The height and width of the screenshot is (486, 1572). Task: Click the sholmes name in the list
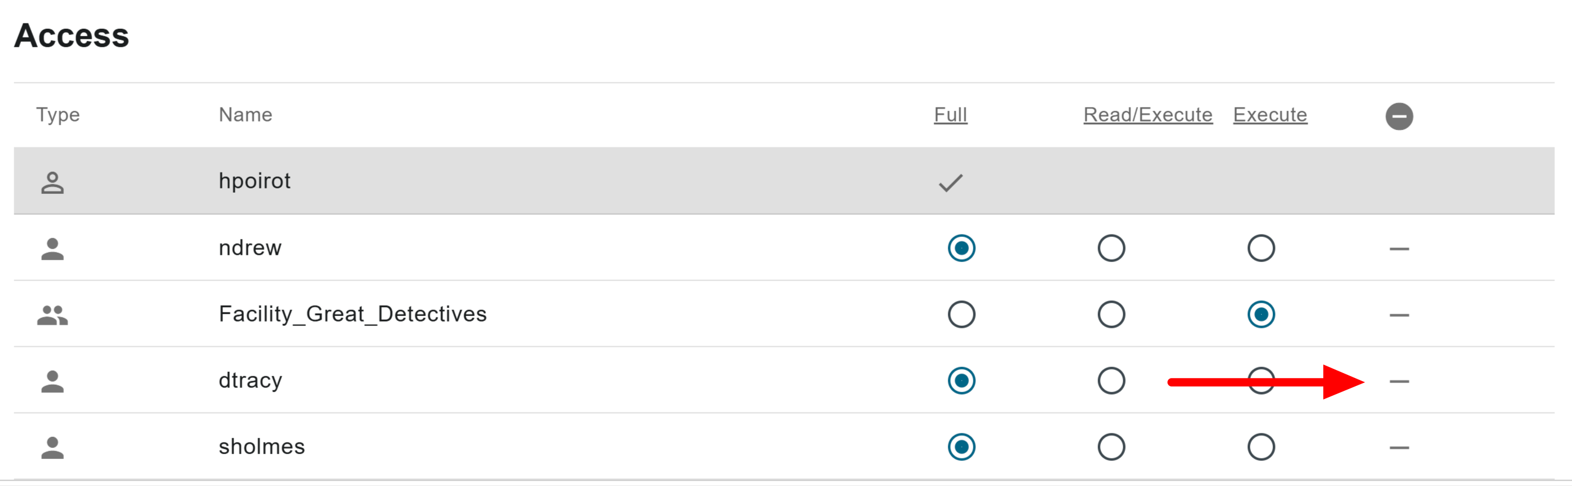tap(262, 446)
